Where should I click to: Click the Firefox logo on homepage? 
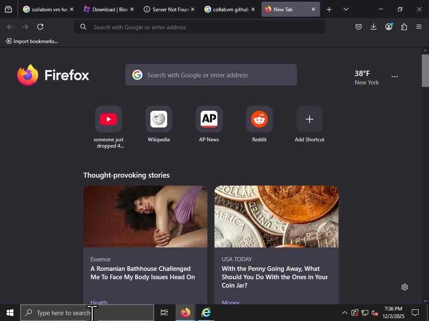53,75
